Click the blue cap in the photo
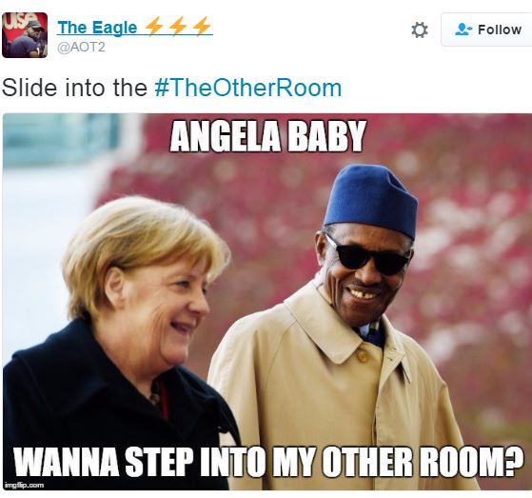 click(x=371, y=200)
